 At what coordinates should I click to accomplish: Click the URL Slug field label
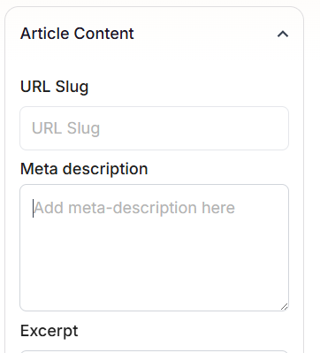pyautogui.click(x=55, y=87)
